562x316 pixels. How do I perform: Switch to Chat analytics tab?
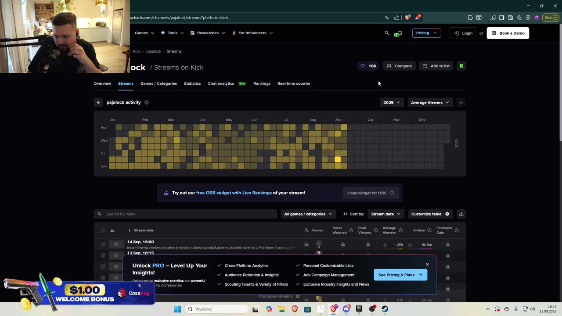pyautogui.click(x=221, y=83)
